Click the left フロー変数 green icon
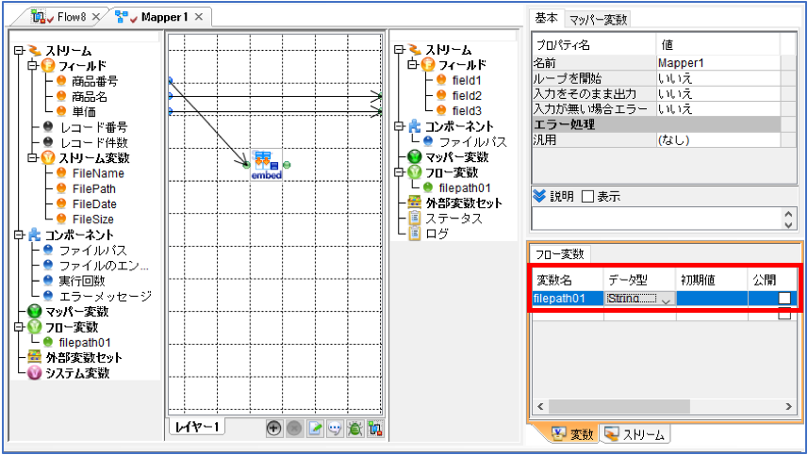808x455 pixels. click(x=34, y=327)
